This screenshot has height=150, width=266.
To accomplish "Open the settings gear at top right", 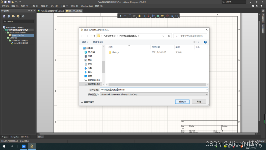I will point(253,6).
